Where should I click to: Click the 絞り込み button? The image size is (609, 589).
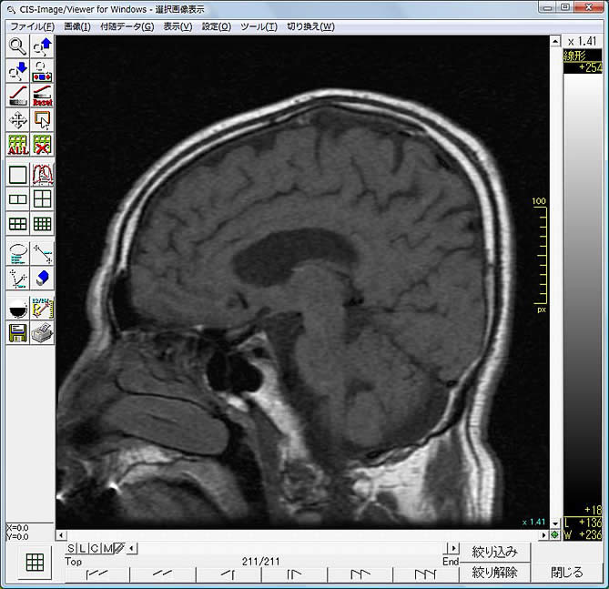pos(495,552)
